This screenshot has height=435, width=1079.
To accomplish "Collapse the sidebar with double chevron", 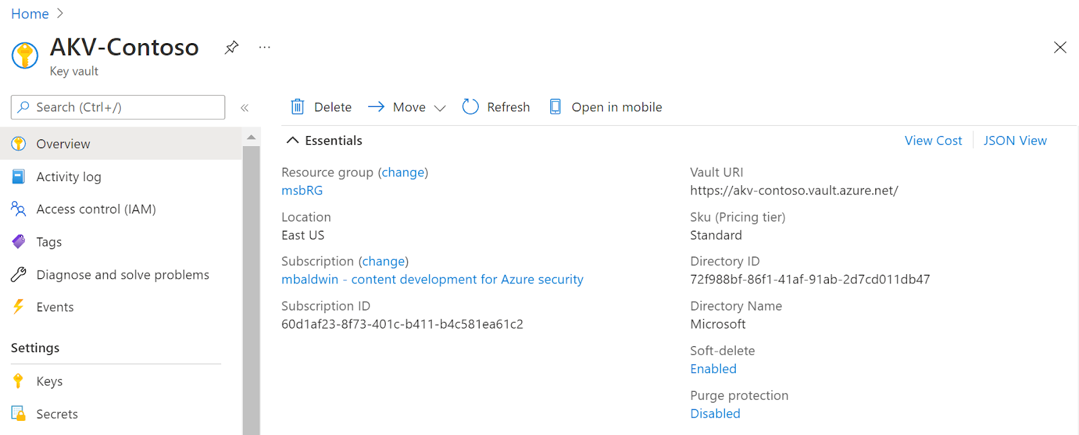I will 245,108.
